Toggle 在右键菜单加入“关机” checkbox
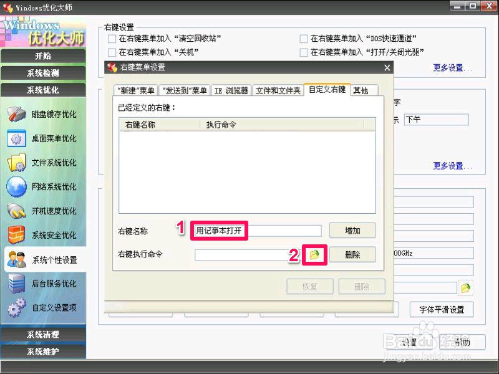This screenshot has height=374, width=499. (112, 52)
